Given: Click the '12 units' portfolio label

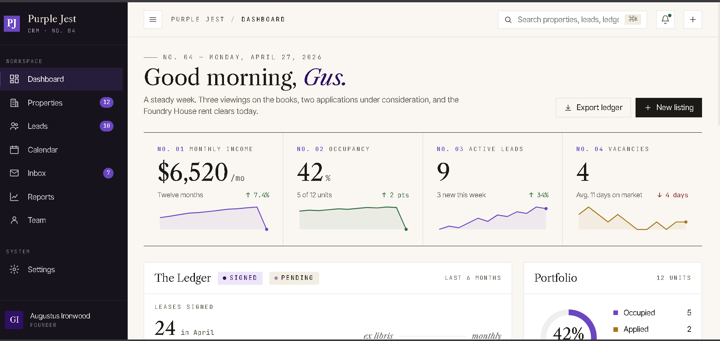Looking at the screenshot, I should (x=674, y=278).
